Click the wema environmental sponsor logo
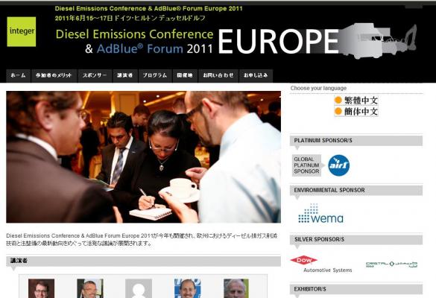This screenshot has height=298, width=436. tap(320, 214)
